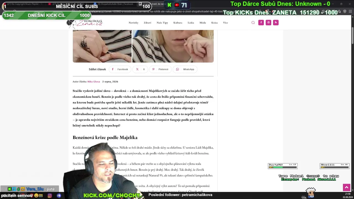The width and height of the screenshot is (354, 199).
Task: Share article via WhatsApp
Action: [185, 69]
